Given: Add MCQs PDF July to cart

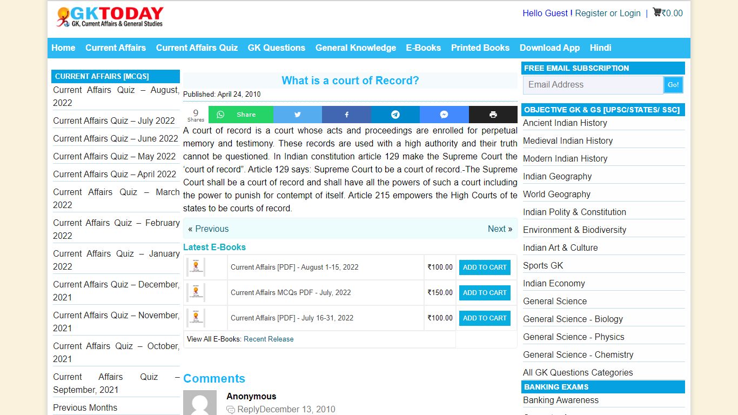Looking at the screenshot, I should (x=485, y=292).
